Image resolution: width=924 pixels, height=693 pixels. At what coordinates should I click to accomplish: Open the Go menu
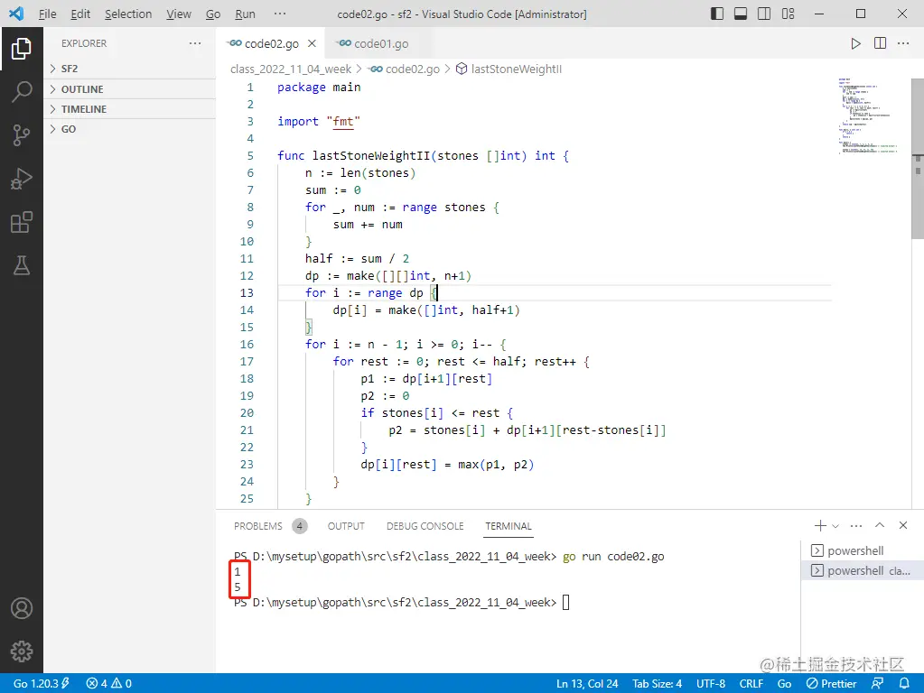[213, 14]
